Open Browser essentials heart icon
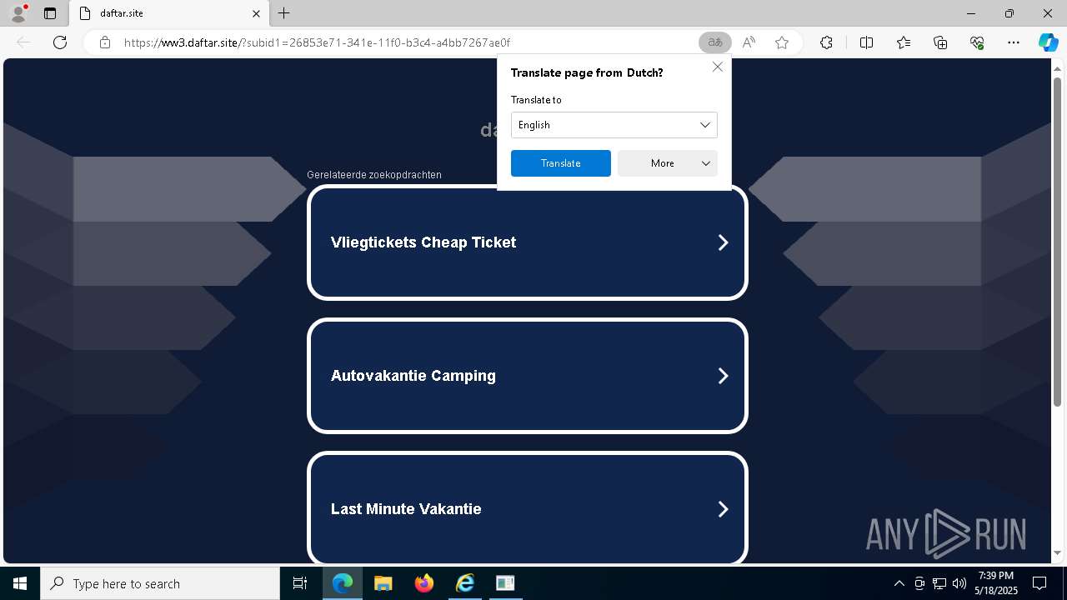1067x600 pixels. [x=977, y=42]
